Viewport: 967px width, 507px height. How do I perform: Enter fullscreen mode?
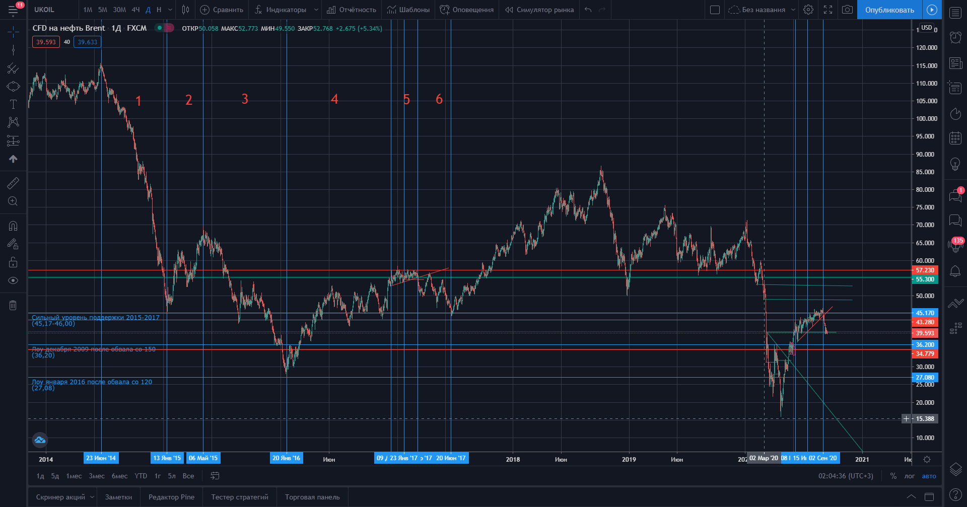pyautogui.click(x=828, y=10)
